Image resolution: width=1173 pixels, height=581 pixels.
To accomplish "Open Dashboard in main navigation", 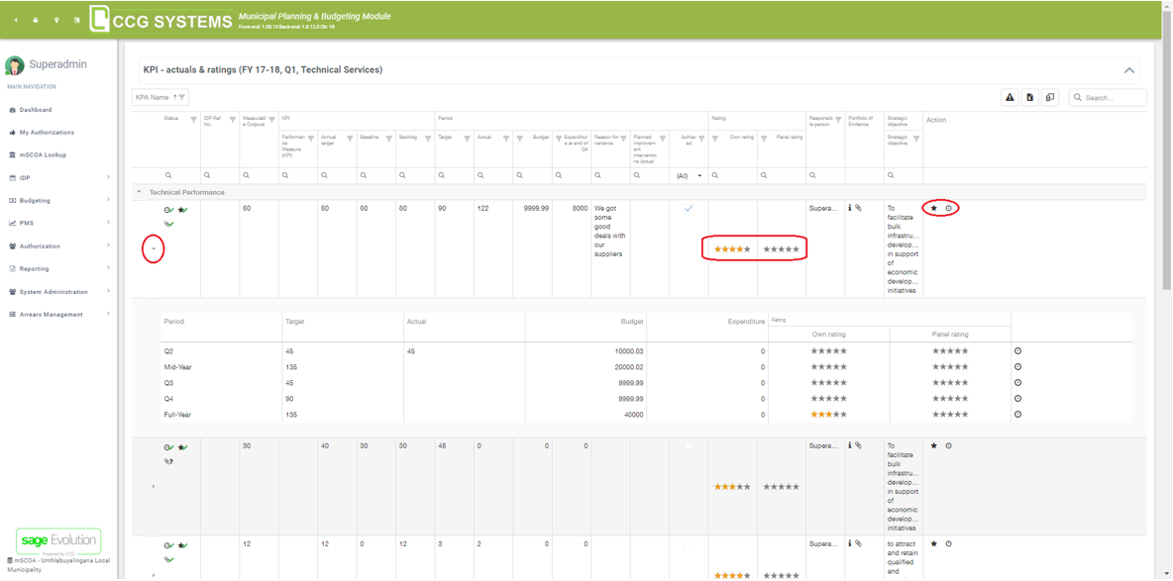I will (36, 110).
